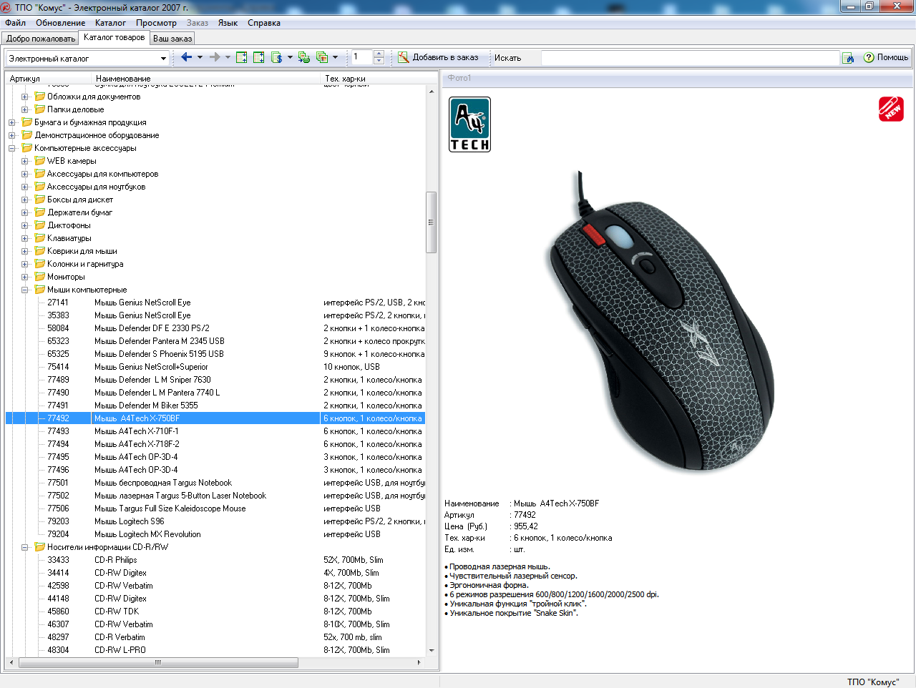Switch to the Добро пожаловать tab
This screenshot has height=688, width=916.
tap(41, 39)
